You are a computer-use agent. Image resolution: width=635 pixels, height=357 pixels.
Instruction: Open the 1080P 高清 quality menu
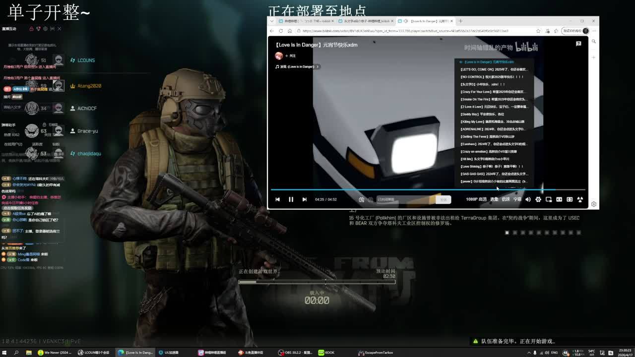coord(476,199)
